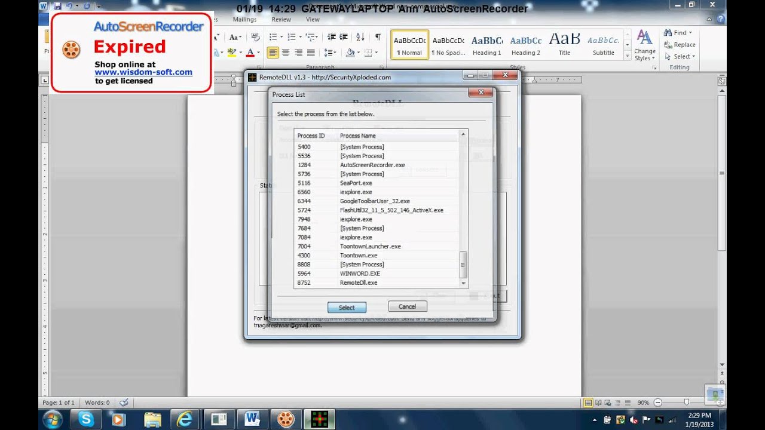This screenshot has height=430, width=765.
Task: Align text right in Word ribbon
Action: [298, 53]
